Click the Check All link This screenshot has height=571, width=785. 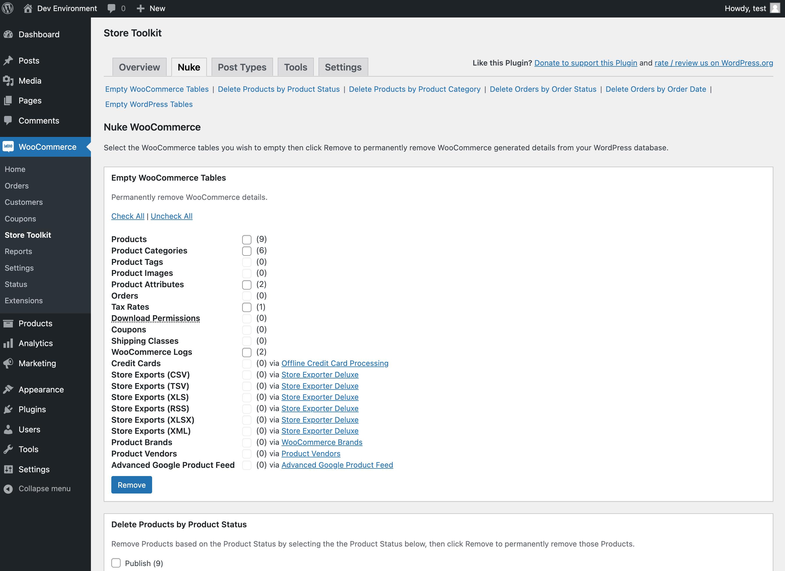click(x=128, y=216)
